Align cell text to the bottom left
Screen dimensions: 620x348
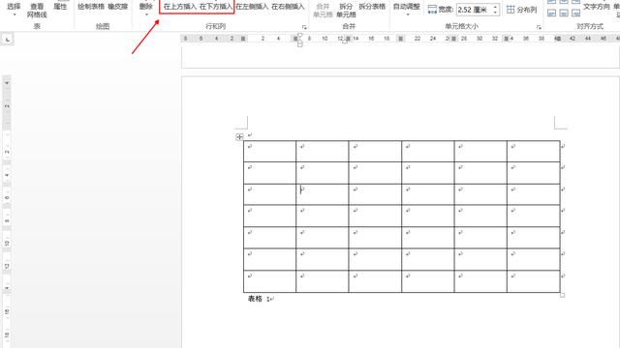pyautogui.click(x=551, y=13)
